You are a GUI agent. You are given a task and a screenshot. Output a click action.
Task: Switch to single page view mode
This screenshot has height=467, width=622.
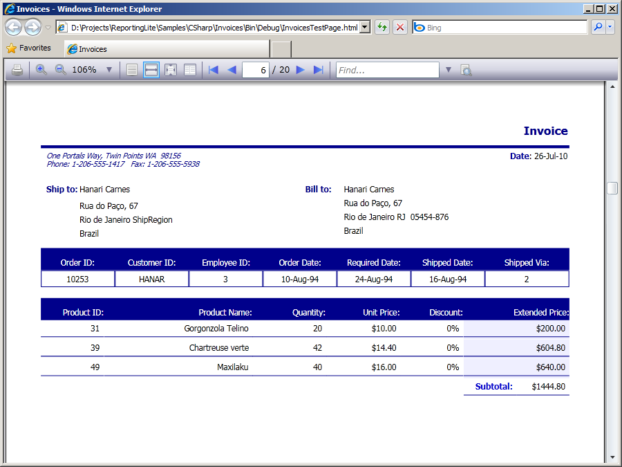click(132, 70)
